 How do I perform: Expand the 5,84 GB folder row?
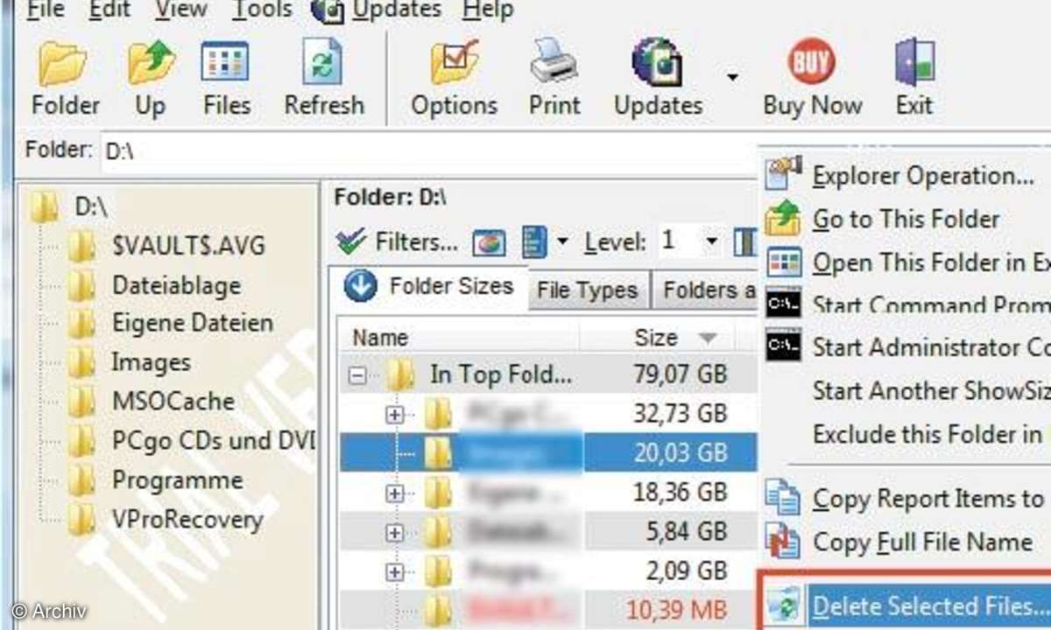394,532
